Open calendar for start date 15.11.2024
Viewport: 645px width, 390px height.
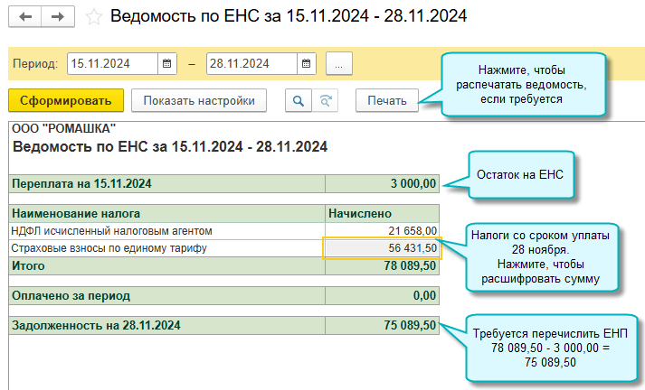167,64
